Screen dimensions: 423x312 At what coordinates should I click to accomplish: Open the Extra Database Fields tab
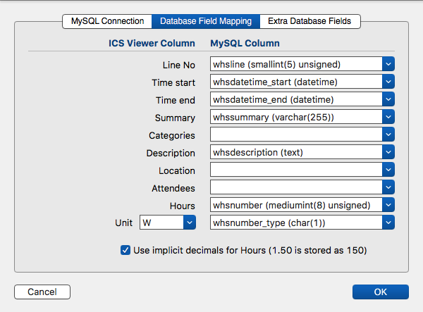(x=310, y=21)
